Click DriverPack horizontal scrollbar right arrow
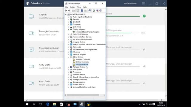Viewport: 191px width, 107px height. 162,100
